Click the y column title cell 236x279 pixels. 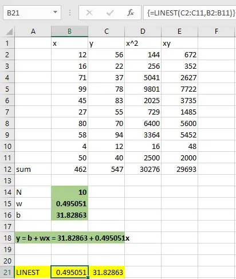tap(107, 43)
